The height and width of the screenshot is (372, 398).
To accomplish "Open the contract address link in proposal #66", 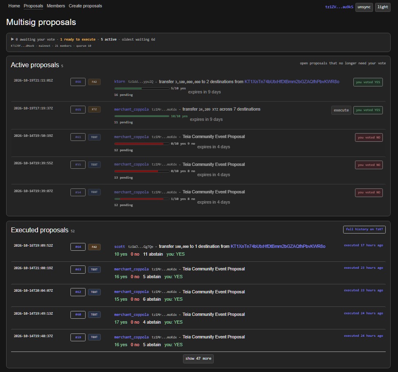I will tap(292, 82).
